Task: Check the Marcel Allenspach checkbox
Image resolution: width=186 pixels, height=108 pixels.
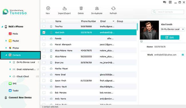Action: (44, 44)
